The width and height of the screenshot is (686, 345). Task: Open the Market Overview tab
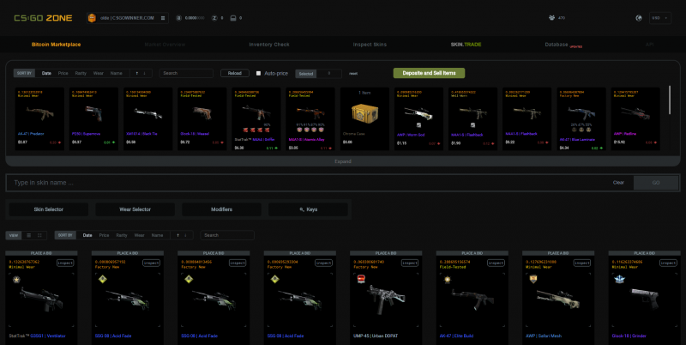click(x=165, y=45)
